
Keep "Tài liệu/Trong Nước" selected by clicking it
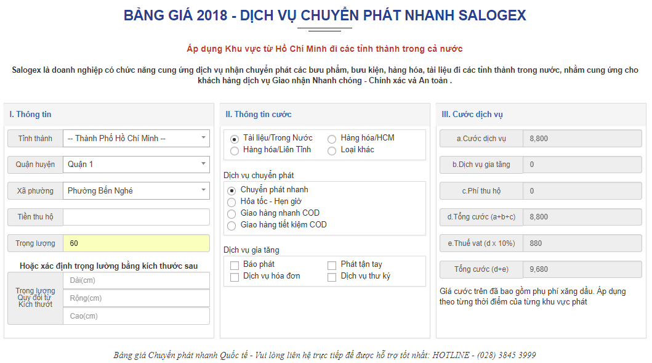234,138
